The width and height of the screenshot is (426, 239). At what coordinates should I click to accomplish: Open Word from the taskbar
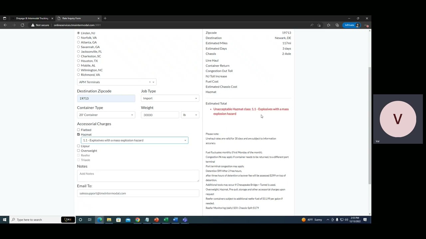[x=175, y=220]
